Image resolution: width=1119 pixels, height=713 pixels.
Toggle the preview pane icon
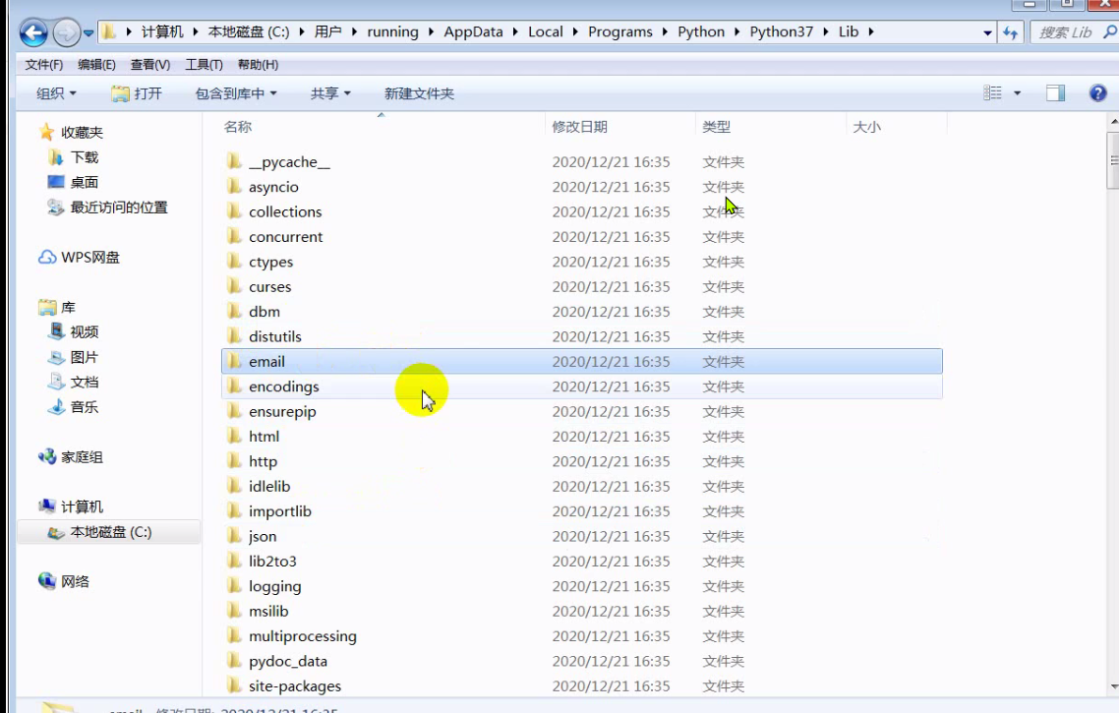pyautogui.click(x=1055, y=92)
